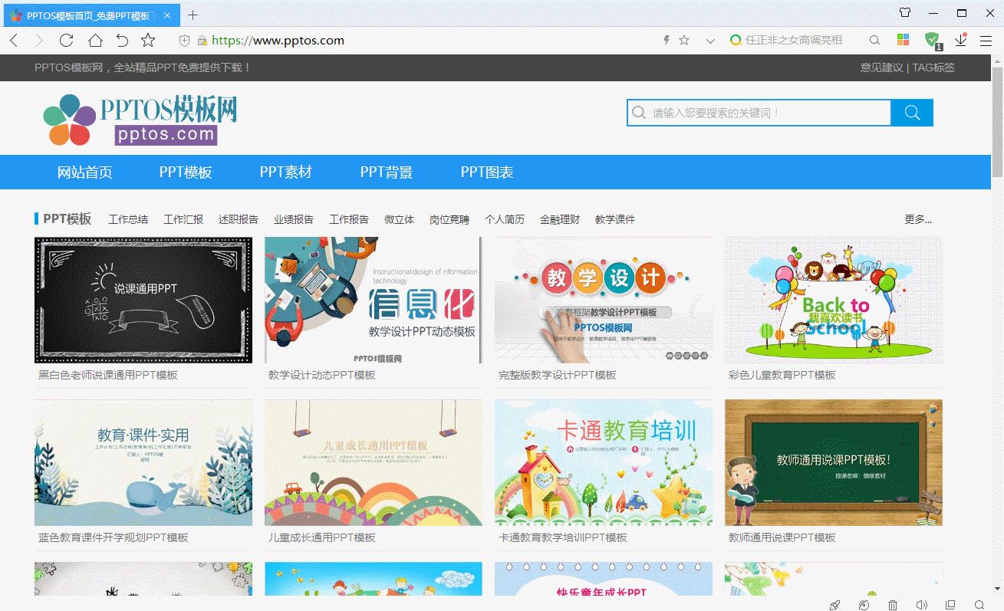The height and width of the screenshot is (611, 1004).
Task: Open the downloads arrow icon
Action: 960,40
